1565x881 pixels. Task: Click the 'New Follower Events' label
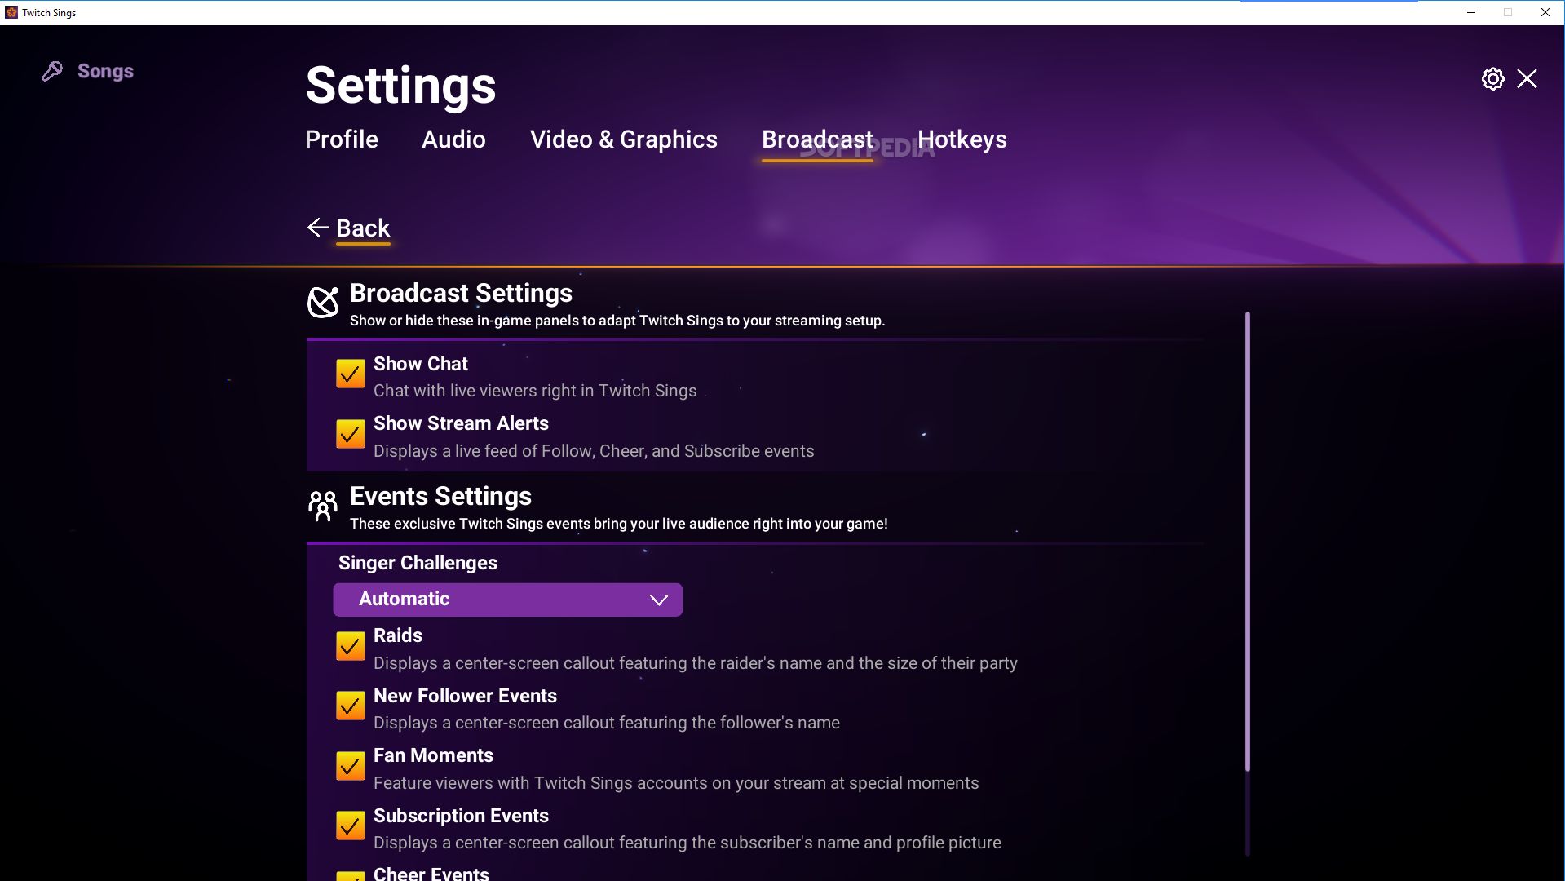pos(465,696)
